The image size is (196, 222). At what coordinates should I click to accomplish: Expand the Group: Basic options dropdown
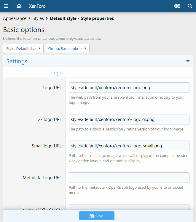(67, 48)
